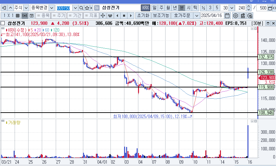Viewport: 276px width, 166px height.
Task: Click the 5 moving-average color legend
Action: pyautogui.click(x=31, y=30)
